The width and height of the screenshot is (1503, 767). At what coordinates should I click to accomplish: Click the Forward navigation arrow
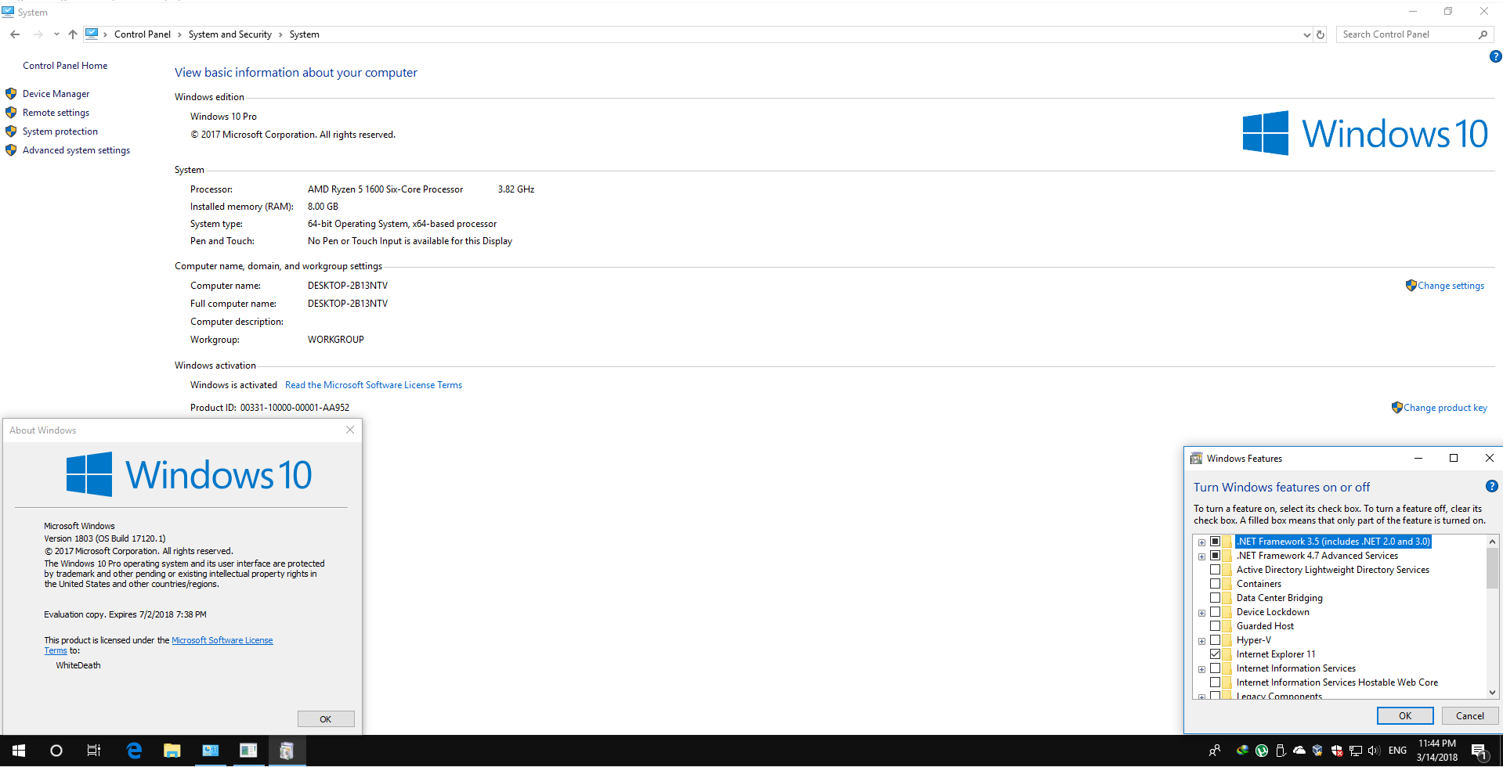pyautogui.click(x=38, y=34)
